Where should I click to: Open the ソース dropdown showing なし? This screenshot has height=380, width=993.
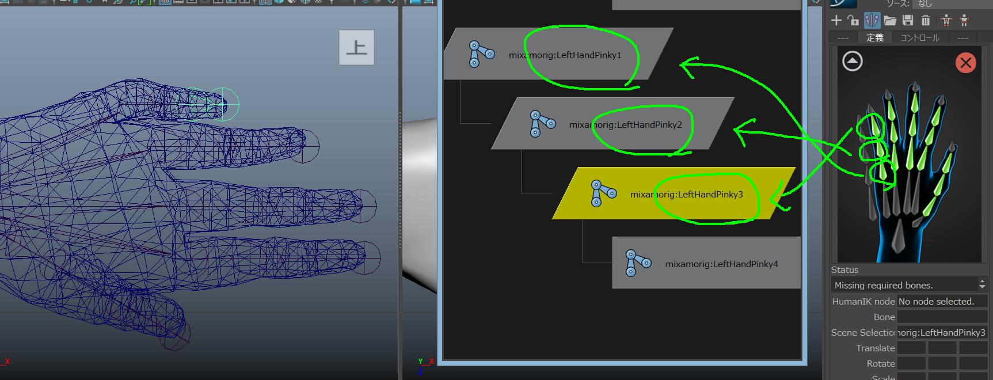click(953, 4)
